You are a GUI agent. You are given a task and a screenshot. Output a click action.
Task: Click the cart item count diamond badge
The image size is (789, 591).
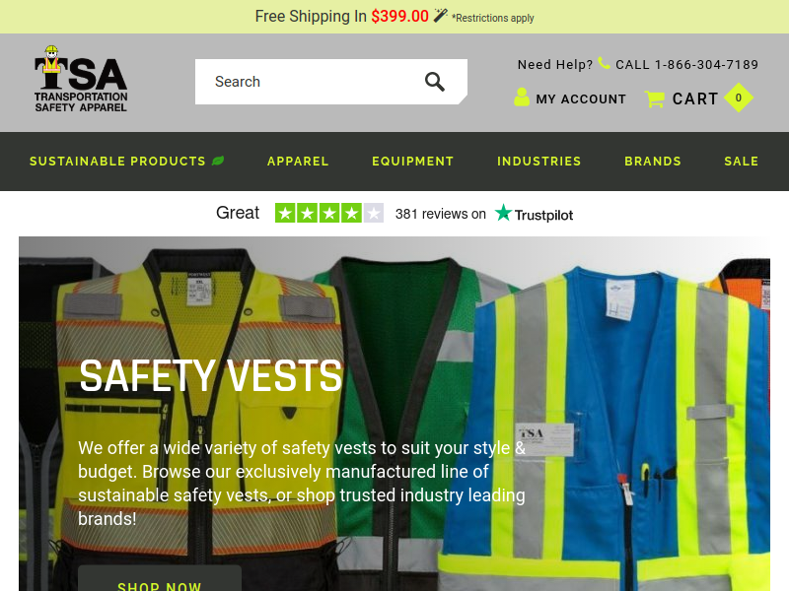coord(738,98)
